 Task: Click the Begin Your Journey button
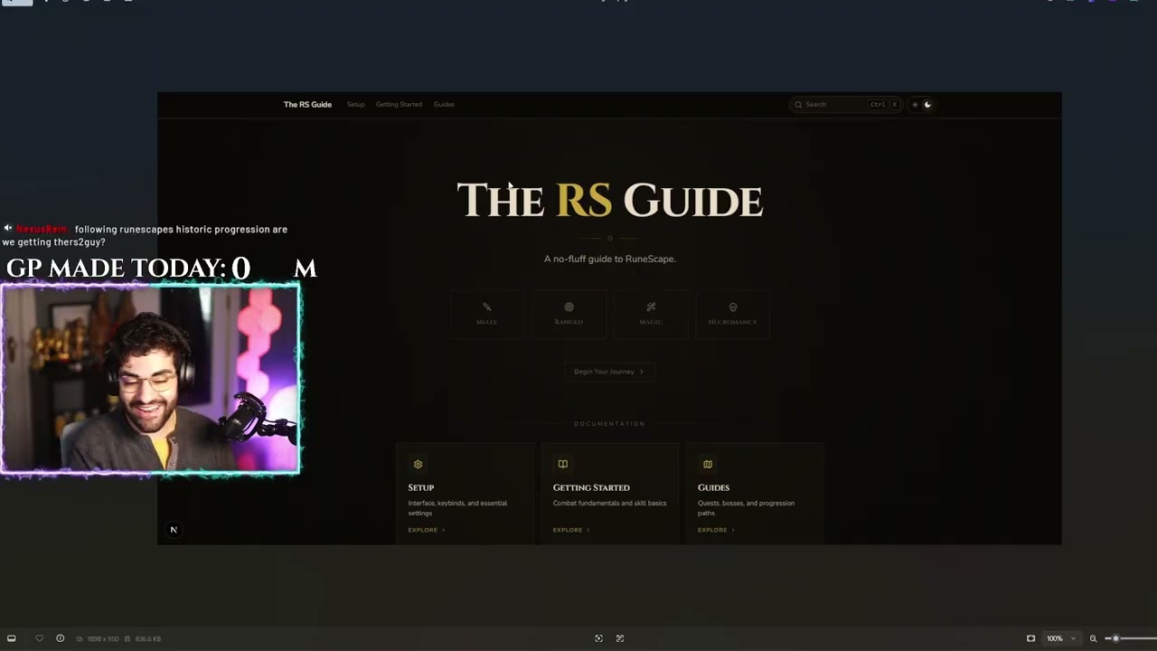tap(609, 372)
